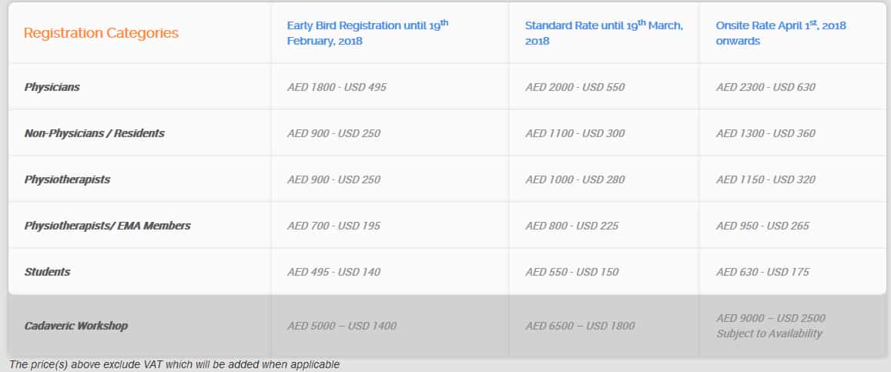
Task: Click the Physiotherapists/ EMA Members row label
Action: [107, 226]
